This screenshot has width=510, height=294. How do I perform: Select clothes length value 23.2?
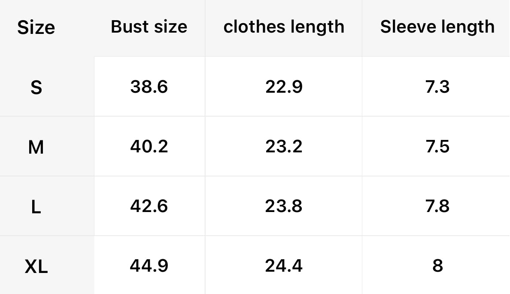(284, 147)
